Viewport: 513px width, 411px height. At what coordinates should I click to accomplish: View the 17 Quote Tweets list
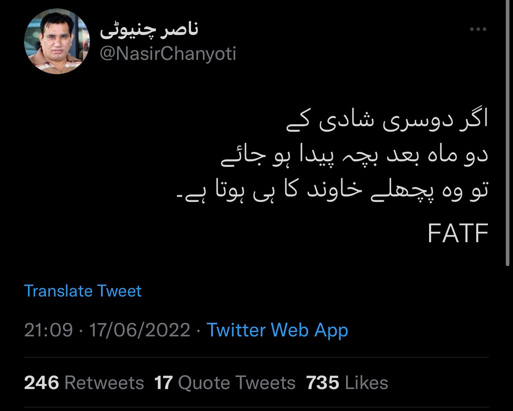pos(225,383)
